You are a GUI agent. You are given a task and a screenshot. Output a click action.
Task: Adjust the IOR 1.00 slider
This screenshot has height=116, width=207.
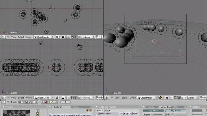click(176, 115)
